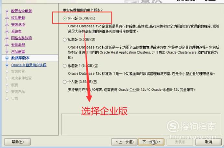Jump to the 安装选项 step
Viewport: 224px width, 148px height.
(18, 25)
